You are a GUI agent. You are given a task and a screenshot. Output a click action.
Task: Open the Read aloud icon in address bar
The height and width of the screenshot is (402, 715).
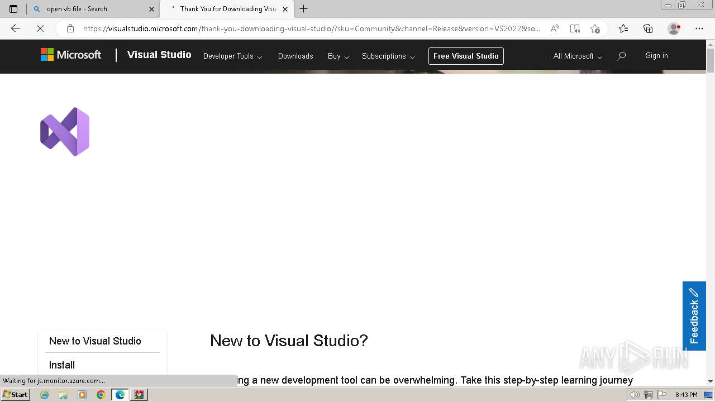[x=555, y=28]
